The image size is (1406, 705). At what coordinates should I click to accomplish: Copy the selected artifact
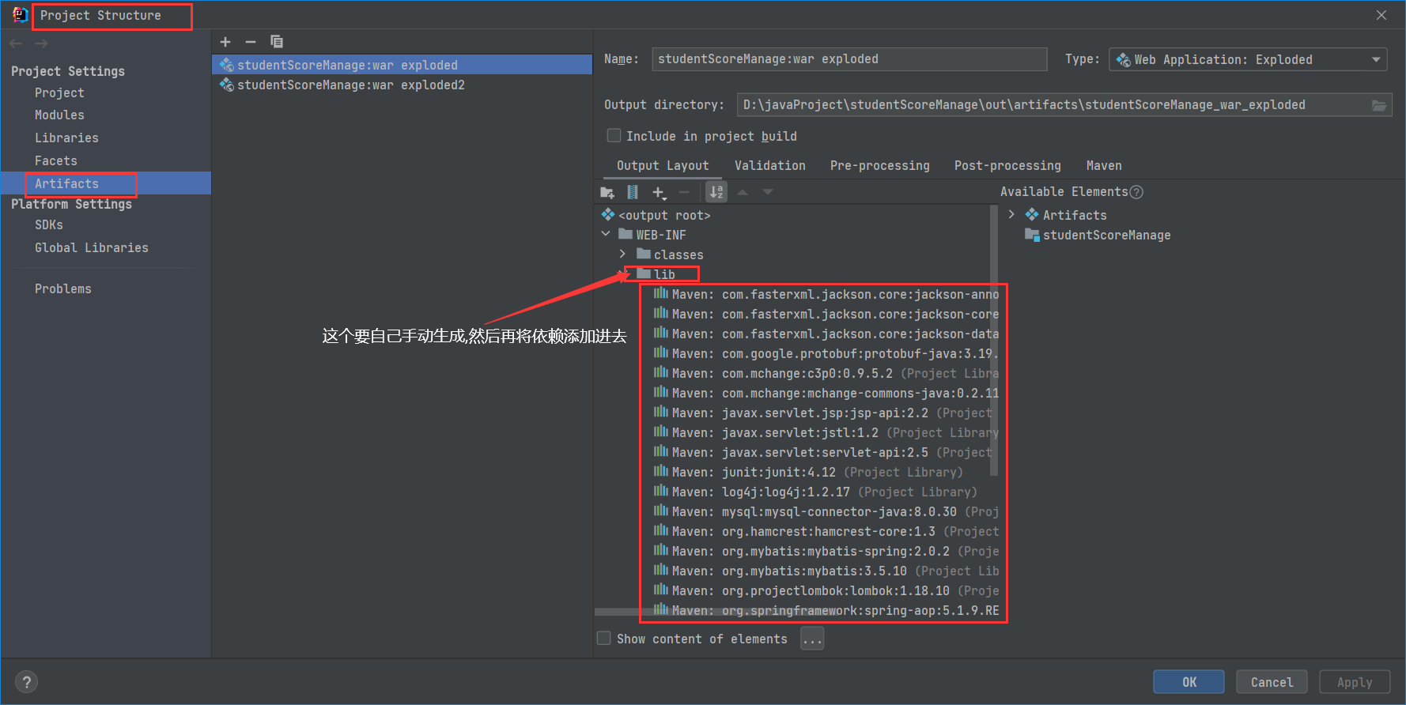[277, 42]
